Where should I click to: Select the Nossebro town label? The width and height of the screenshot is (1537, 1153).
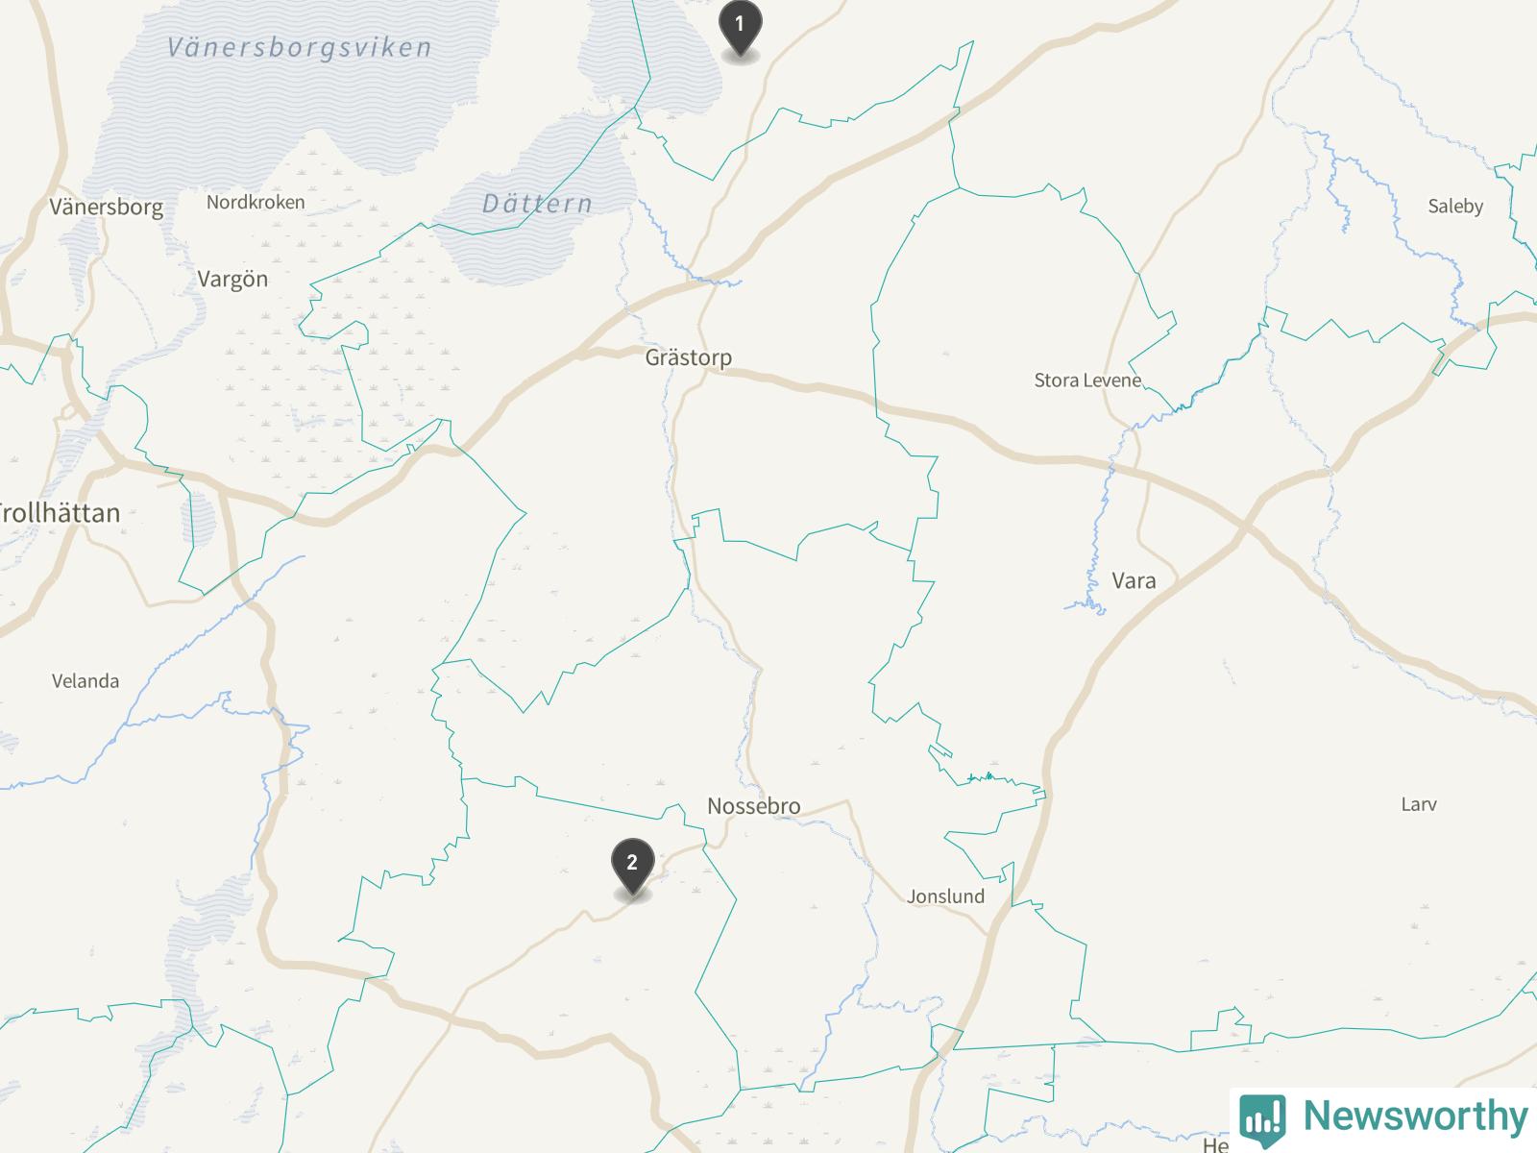[x=754, y=806]
